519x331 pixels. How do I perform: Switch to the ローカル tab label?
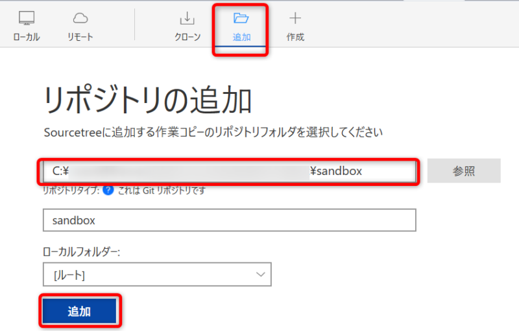pyautogui.click(x=27, y=37)
